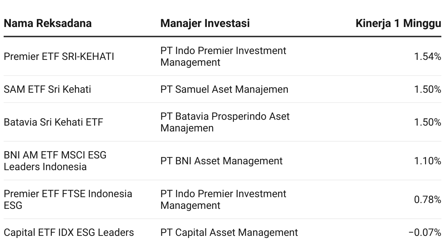
Task: Click PT Batavia Prosperindo Aset Manajemen cell
Action: (225, 122)
